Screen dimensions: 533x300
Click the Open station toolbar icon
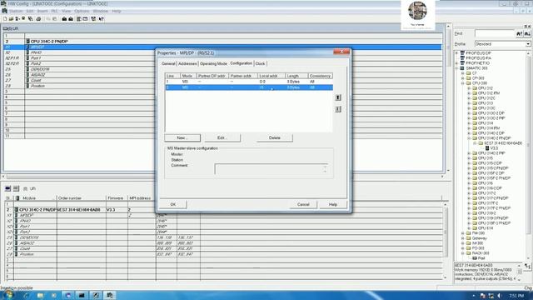11,19
